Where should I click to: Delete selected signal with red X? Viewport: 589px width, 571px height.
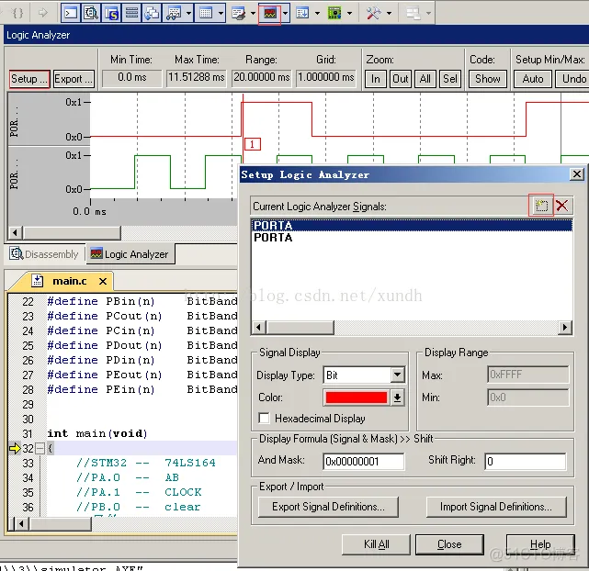click(x=562, y=206)
